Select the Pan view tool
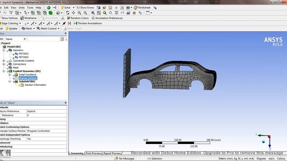The image size is (287, 161). (74, 13)
